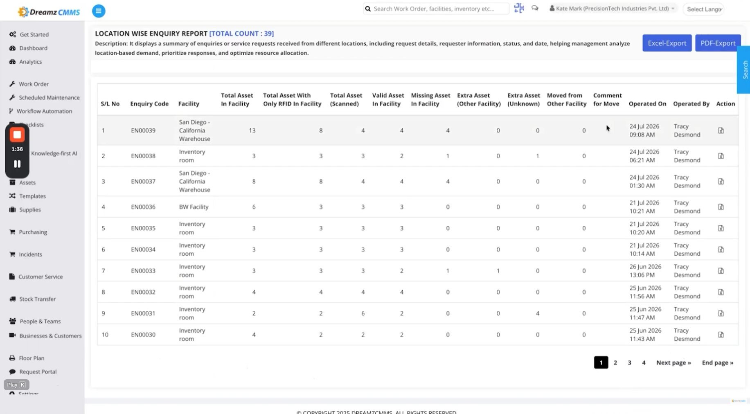Viewport: 750px width, 414px height.
Task: Open action document icon for EN00038
Action: tap(721, 156)
